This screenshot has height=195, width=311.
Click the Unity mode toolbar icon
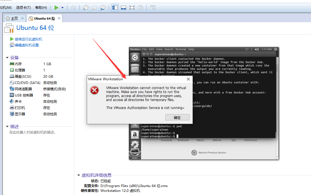(x=140, y=8)
